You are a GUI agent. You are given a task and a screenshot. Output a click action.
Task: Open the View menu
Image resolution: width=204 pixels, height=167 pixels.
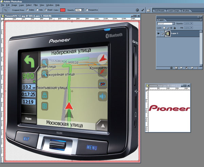click(42, 5)
